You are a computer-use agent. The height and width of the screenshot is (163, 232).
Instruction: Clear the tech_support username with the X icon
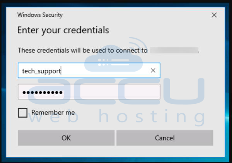(x=153, y=70)
